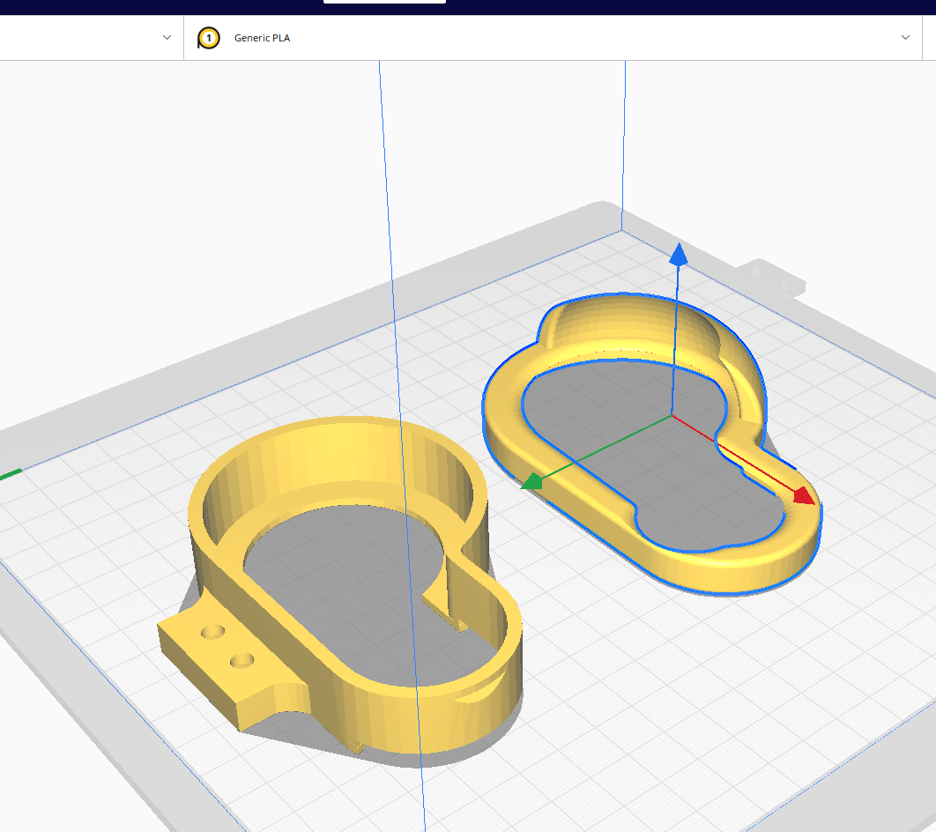Click the blue Z-axis move arrow

coord(678,254)
